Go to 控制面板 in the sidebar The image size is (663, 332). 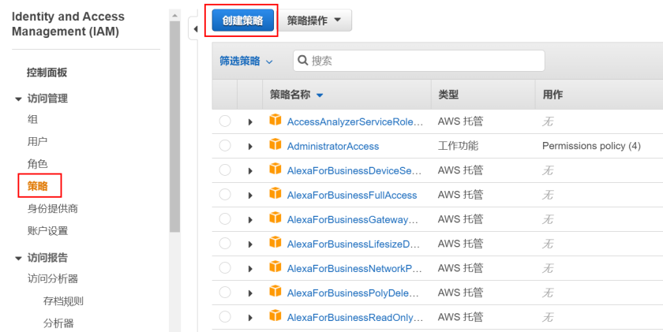(x=47, y=73)
